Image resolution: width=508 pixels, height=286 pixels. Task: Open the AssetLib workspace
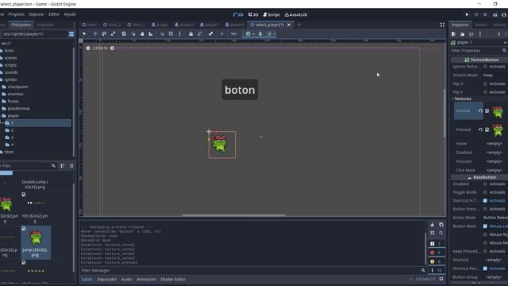(x=296, y=14)
